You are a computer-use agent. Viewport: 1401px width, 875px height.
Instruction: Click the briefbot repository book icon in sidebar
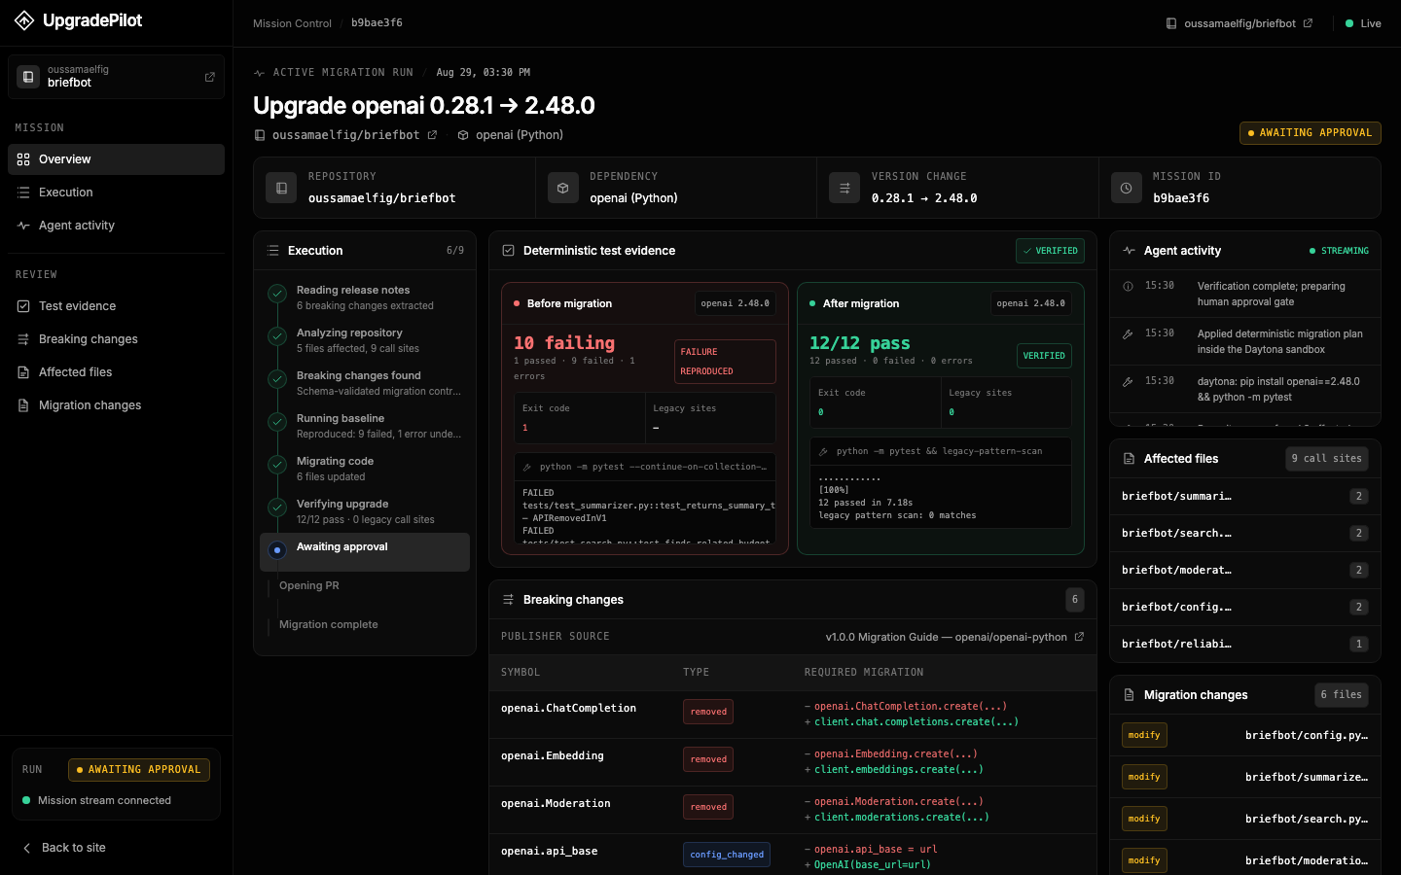[x=28, y=77]
